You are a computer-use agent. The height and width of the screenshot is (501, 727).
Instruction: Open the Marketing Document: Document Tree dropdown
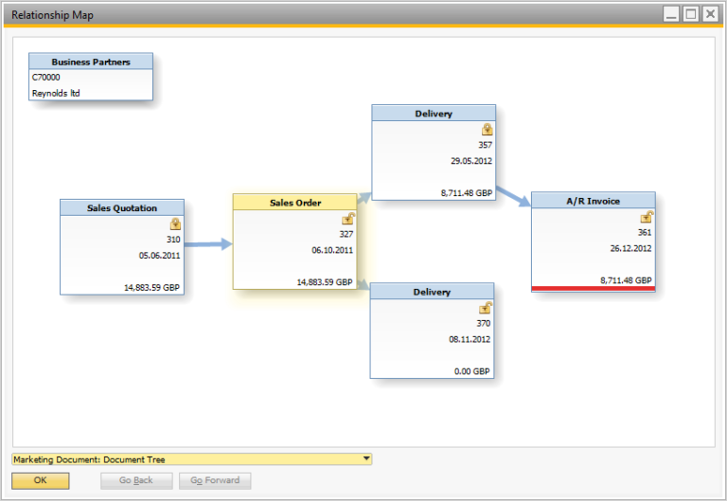[366, 459]
